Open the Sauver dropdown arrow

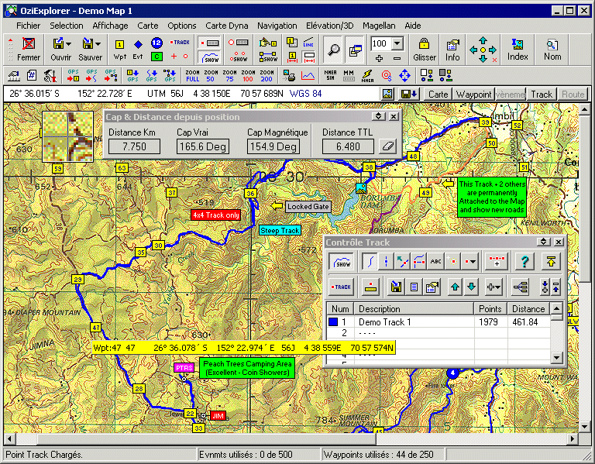[x=98, y=44]
